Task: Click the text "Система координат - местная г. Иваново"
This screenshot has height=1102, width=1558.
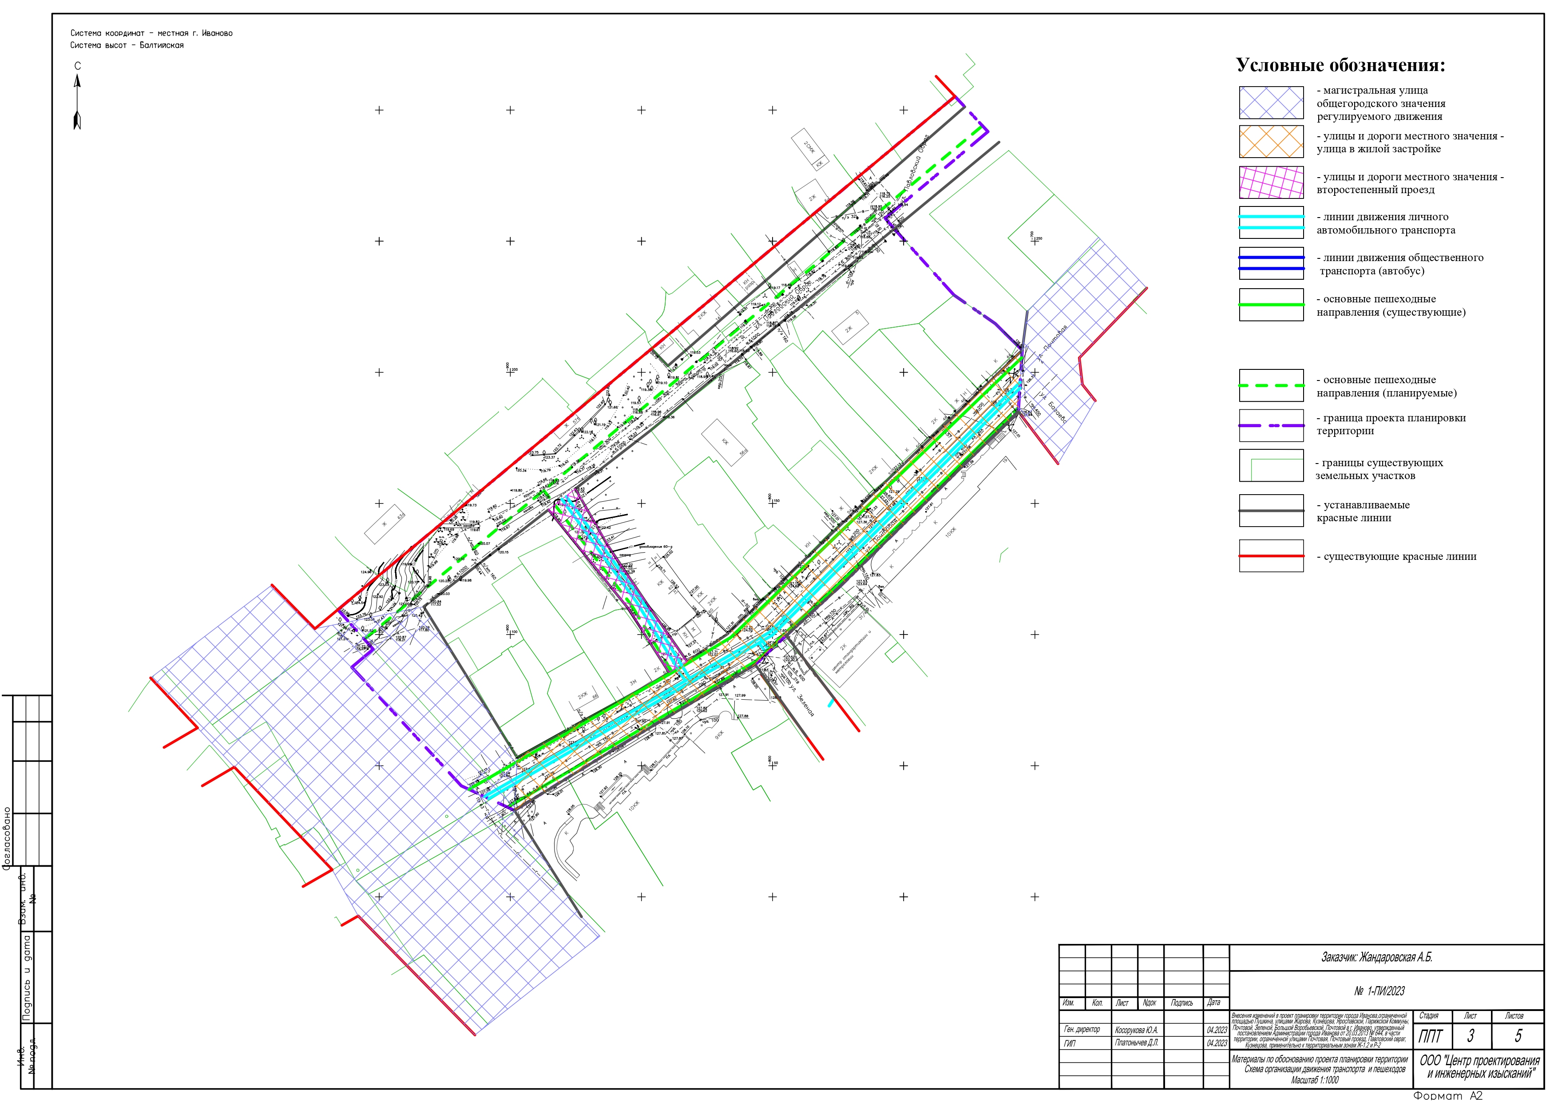Action: click(x=151, y=32)
